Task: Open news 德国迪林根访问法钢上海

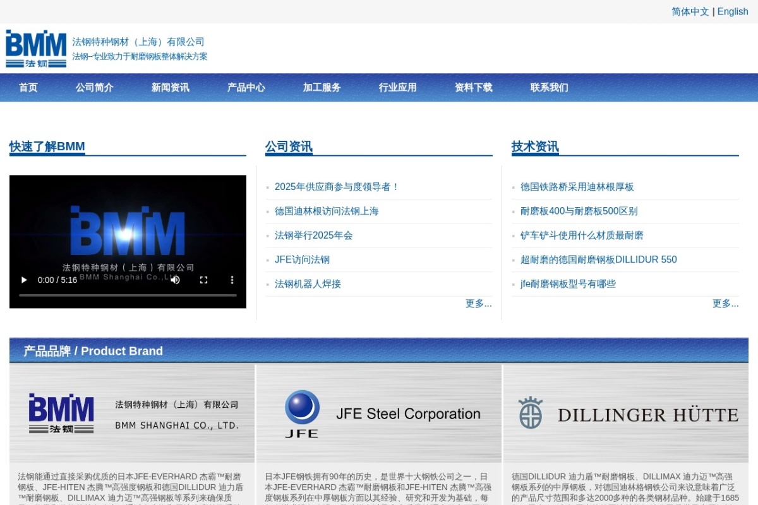Action: pyautogui.click(x=327, y=211)
